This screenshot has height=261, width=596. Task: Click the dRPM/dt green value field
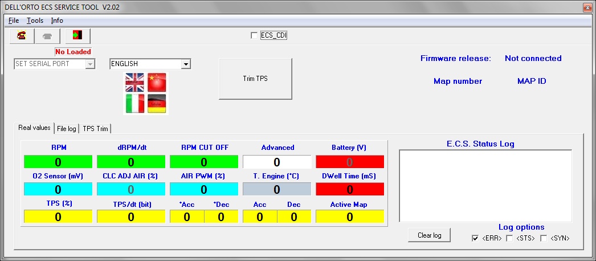tap(130, 162)
